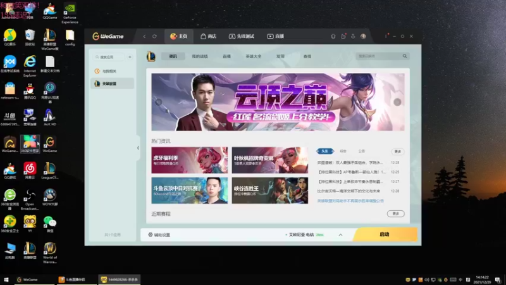The width and height of the screenshot is (506, 285).
Task: Switch to the 英雄大全 tab
Action: (254, 56)
